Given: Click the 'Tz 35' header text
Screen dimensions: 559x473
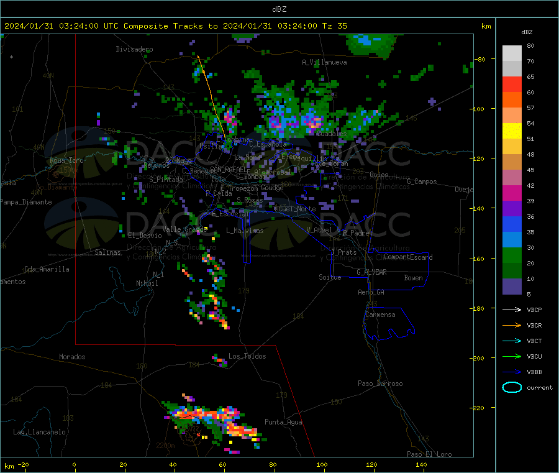Looking at the screenshot, I should [x=335, y=26].
